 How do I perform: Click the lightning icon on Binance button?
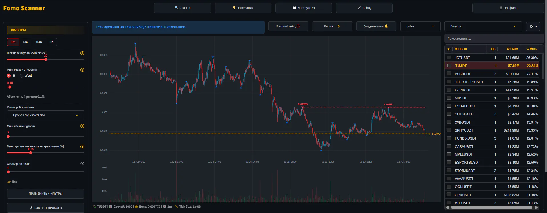[339, 26]
